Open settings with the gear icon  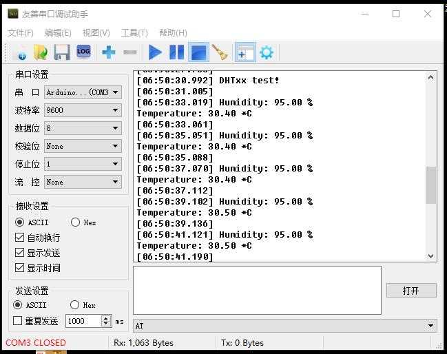click(267, 52)
